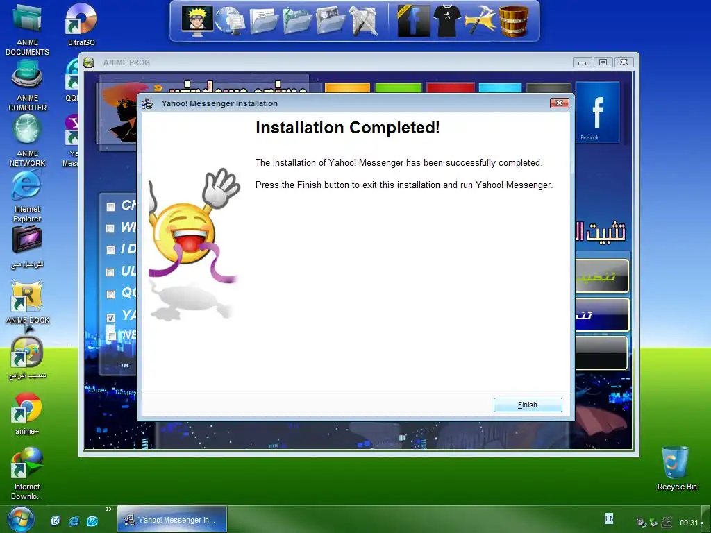The width and height of the screenshot is (711, 533).
Task: Click the Yahoo! Messenger Installation title bar icon
Action: [147, 103]
